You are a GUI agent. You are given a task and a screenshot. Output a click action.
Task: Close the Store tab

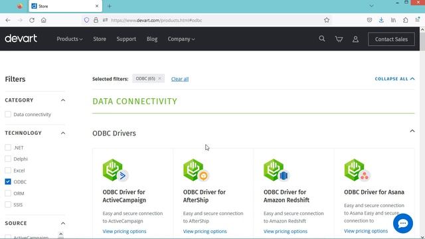click(x=97, y=6)
